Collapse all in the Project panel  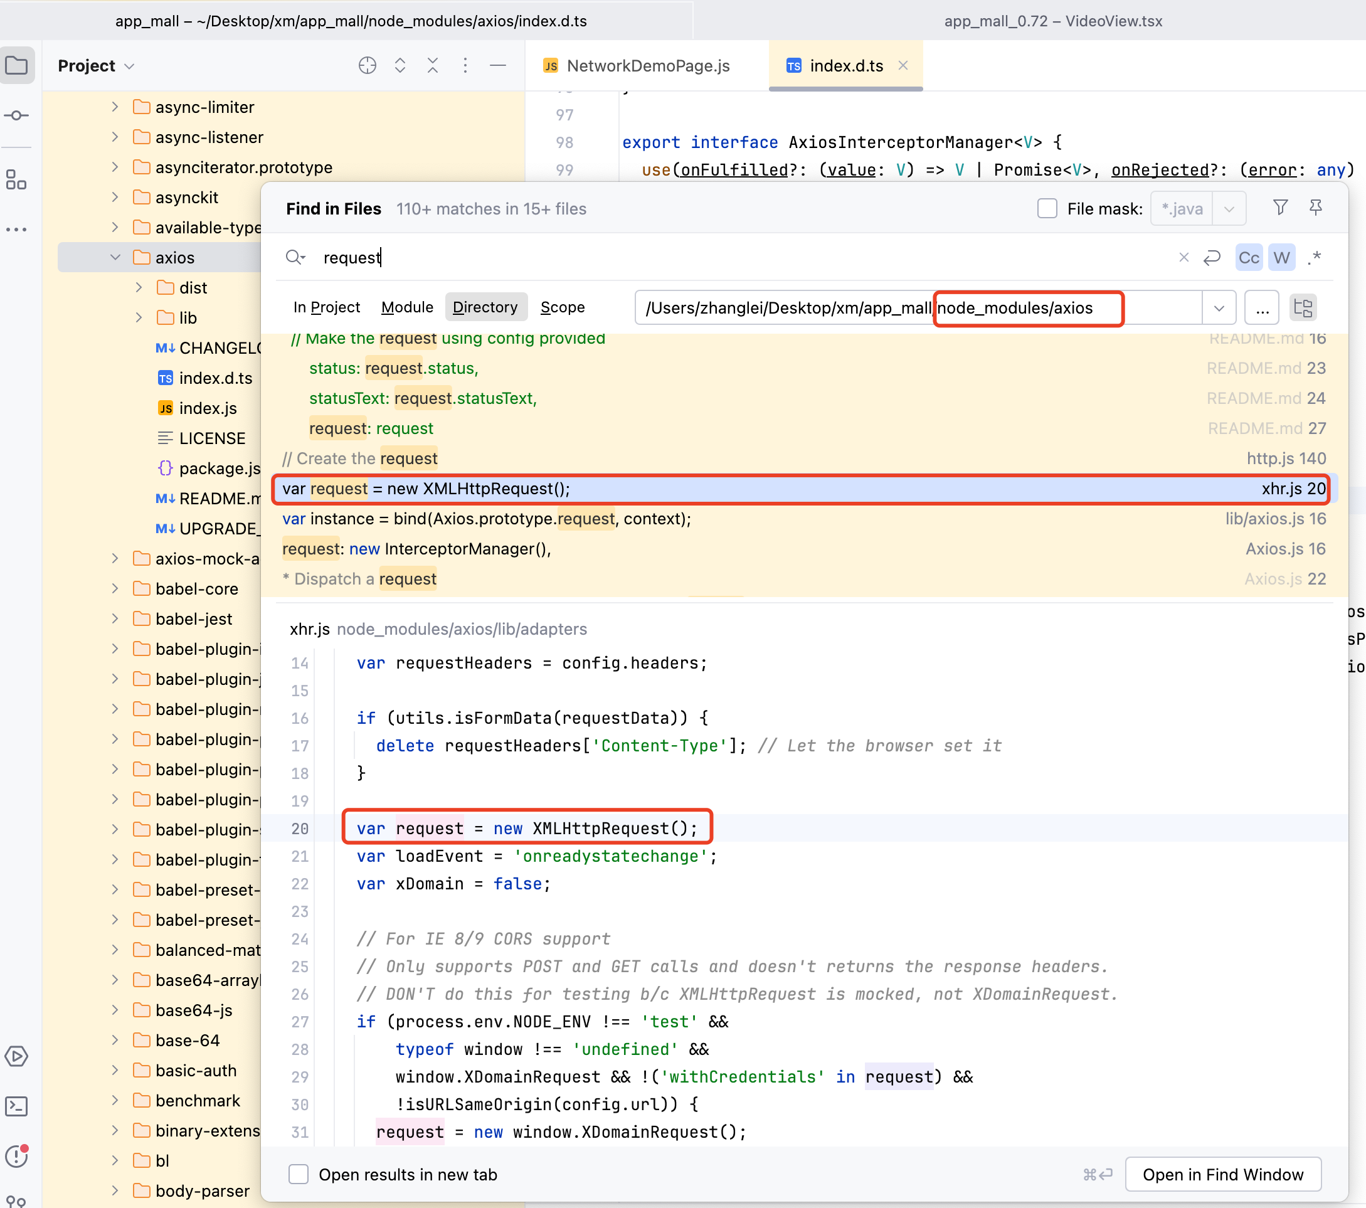[432, 65]
